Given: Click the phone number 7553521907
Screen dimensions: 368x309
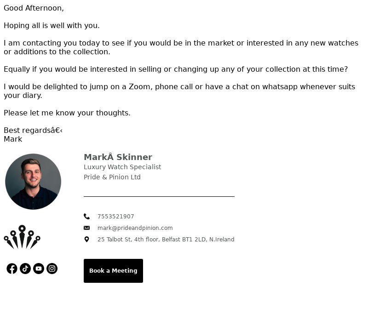Looking at the screenshot, I should [x=116, y=216].
